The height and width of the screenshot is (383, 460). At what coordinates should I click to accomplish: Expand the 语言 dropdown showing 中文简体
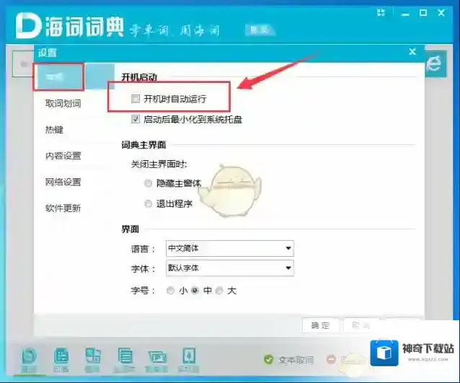coord(229,248)
